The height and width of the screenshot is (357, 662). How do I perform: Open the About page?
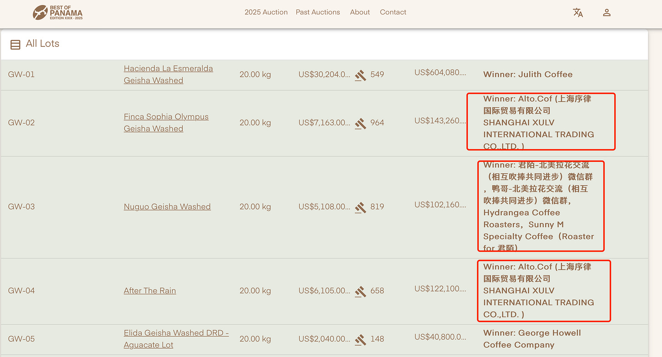[360, 12]
